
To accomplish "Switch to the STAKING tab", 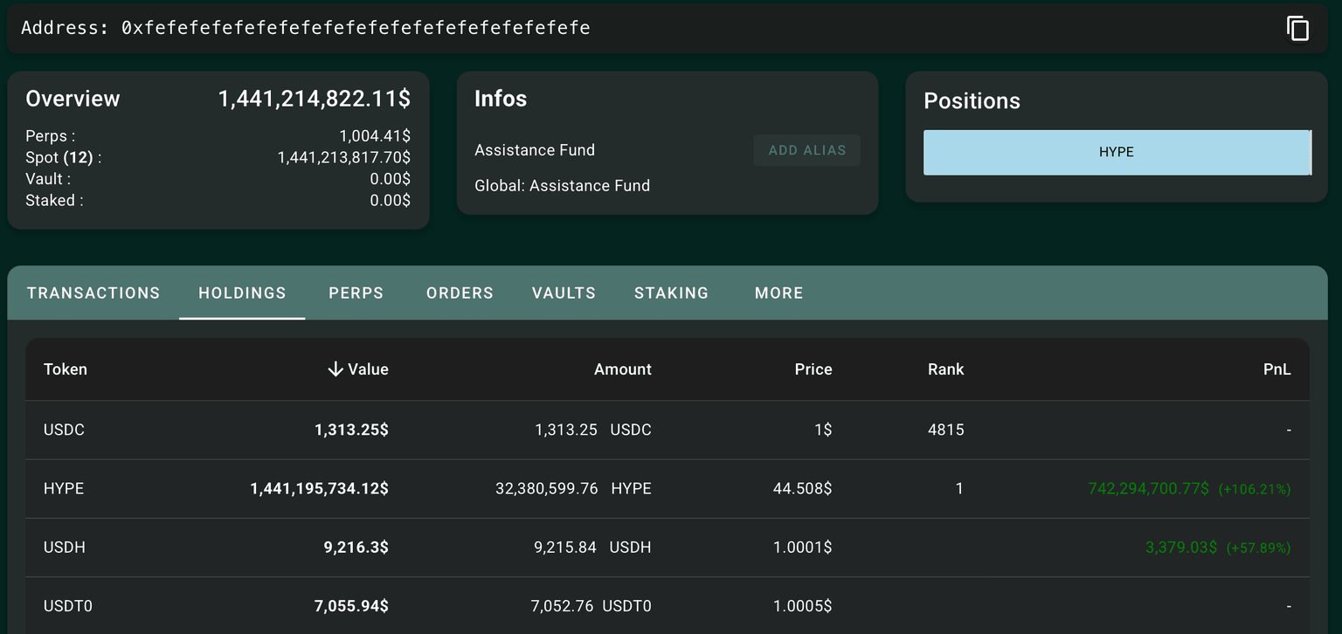I will tap(671, 293).
